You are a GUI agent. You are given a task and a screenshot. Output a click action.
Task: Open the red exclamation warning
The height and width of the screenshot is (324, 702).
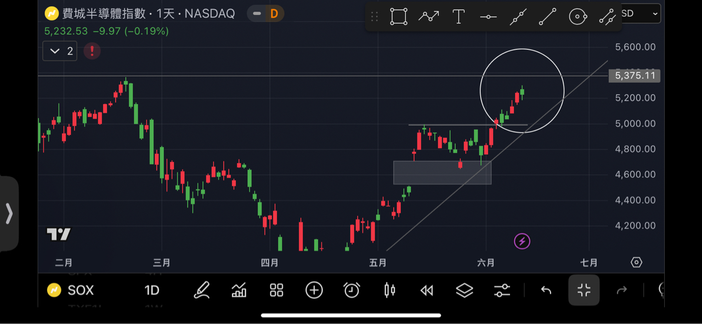tap(92, 51)
